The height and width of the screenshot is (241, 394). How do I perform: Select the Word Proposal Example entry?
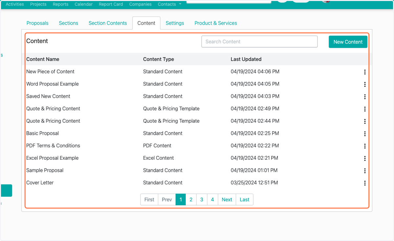[53, 84]
